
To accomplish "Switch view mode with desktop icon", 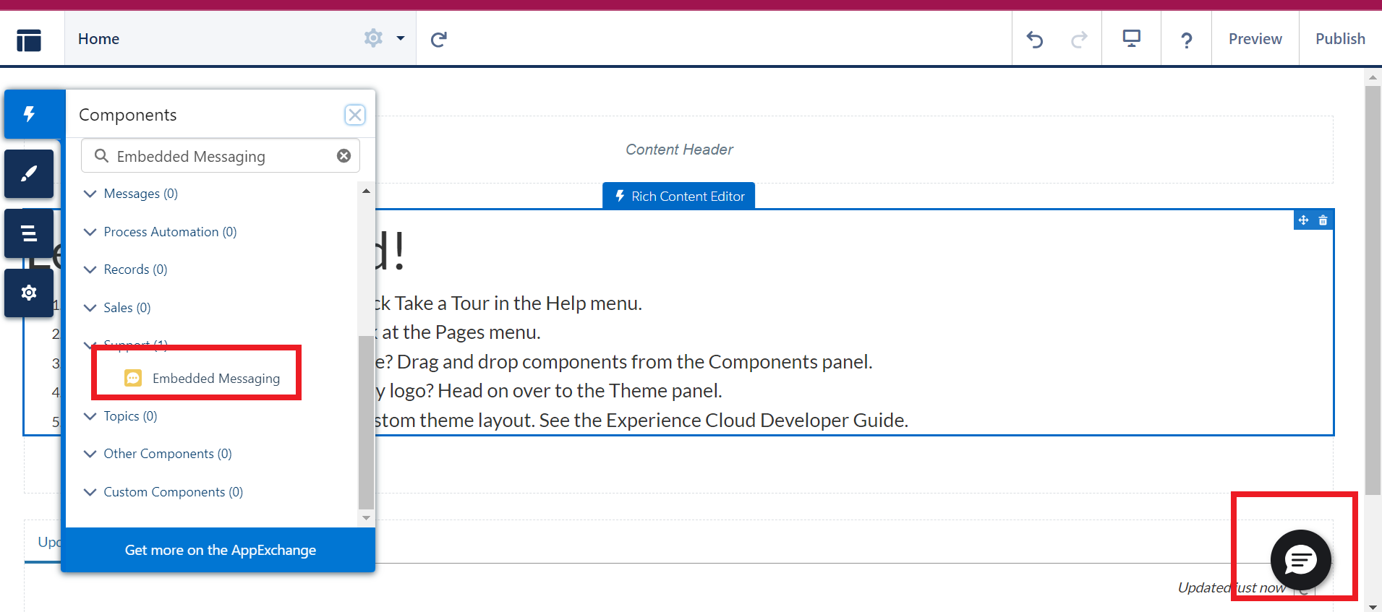I will 1131,38.
